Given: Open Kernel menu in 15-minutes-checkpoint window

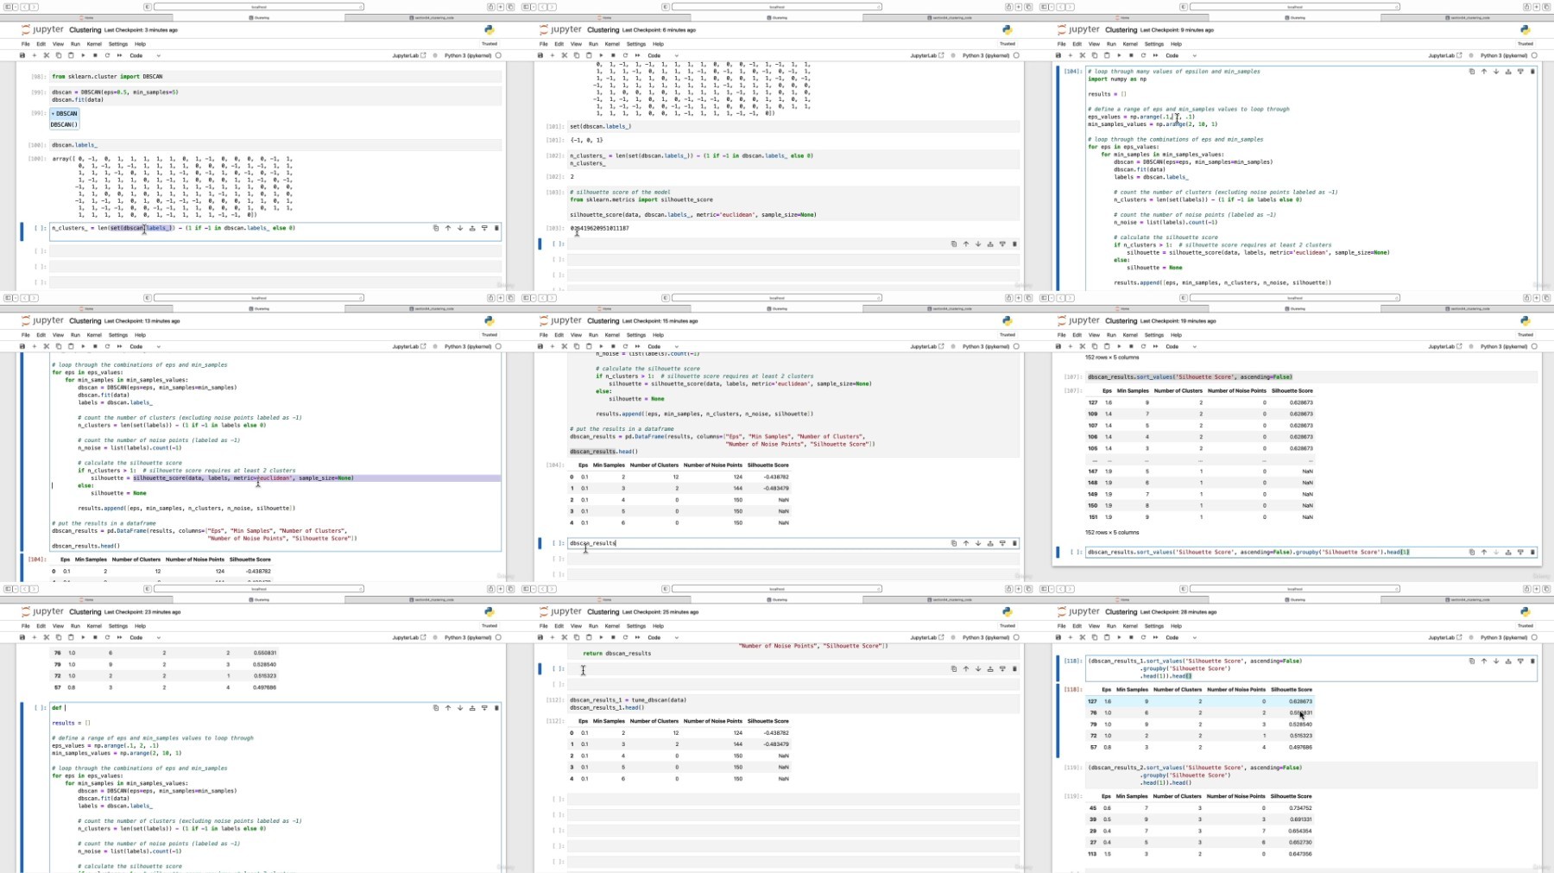Looking at the screenshot, I should pos(612,335).
